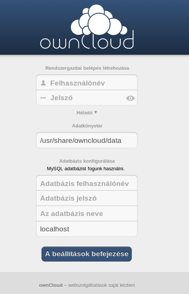Click the /usr/share/owncloud/data directory field
The height and width of the screenshot is (294, 189).
pyautogui.click(x=87, y=140)
